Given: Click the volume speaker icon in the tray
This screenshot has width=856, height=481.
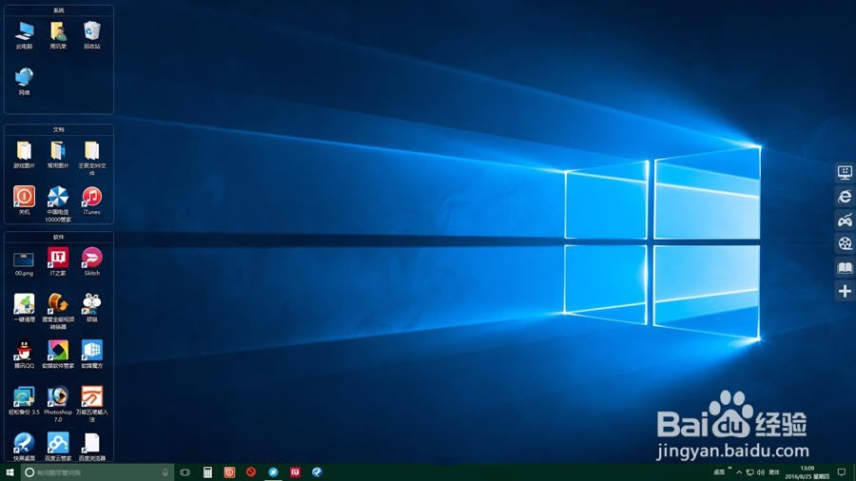Looking at the screenshot, I should (x=761, y=472).
